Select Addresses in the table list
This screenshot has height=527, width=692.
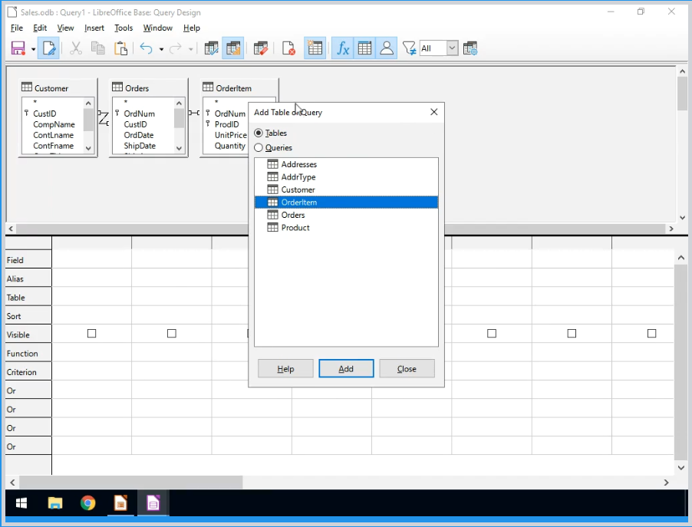(346, 164)
